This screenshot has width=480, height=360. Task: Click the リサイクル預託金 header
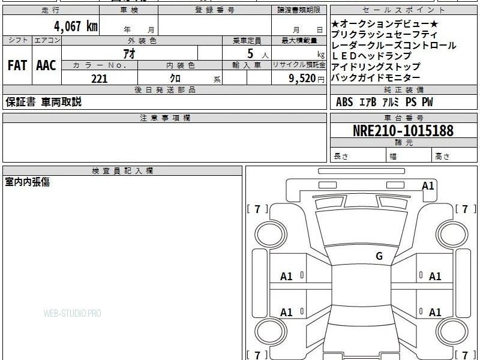(299, 65)
